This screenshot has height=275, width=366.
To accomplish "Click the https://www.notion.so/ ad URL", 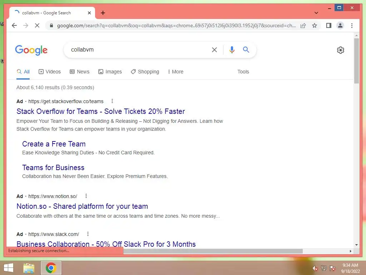I will [x=53, y=196].
